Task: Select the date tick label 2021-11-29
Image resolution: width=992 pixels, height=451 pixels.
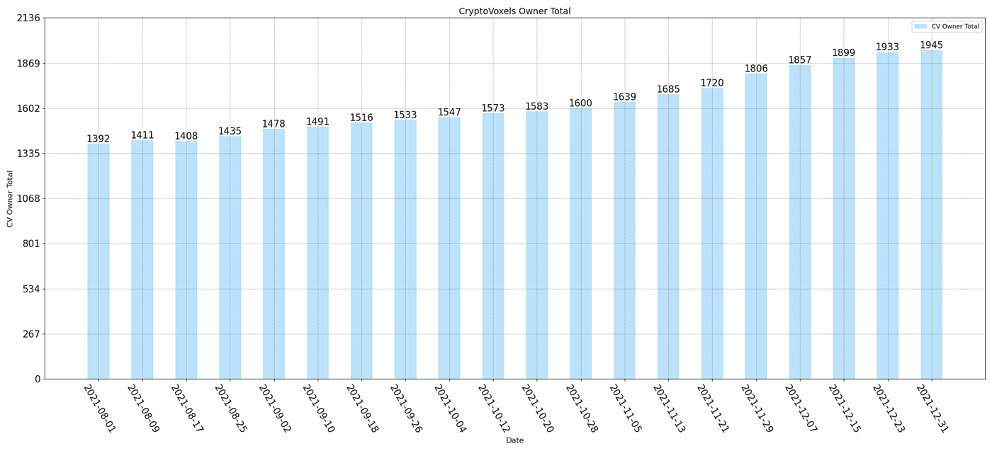Action: (757, 409)
